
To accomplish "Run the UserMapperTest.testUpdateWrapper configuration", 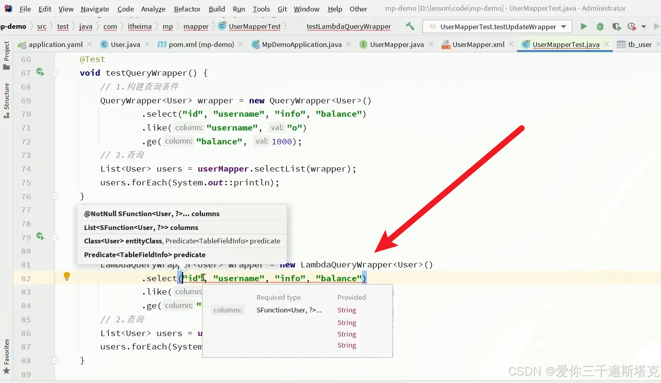I will coord(583,26).
